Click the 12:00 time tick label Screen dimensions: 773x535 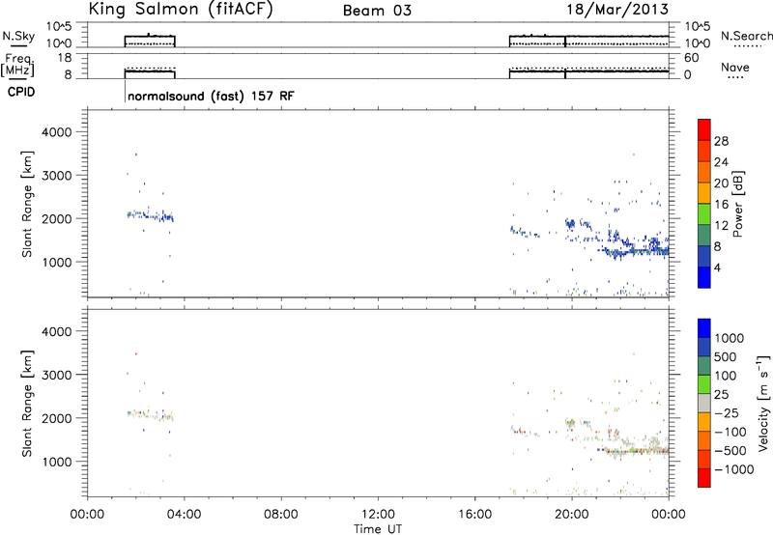pos(378,515)
